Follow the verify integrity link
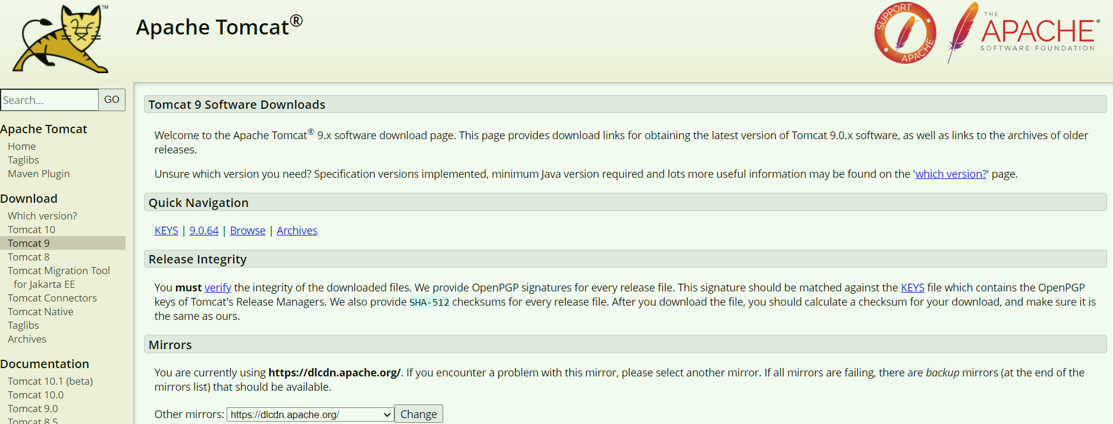The image size is (1113, 424). tap(218, 288)
